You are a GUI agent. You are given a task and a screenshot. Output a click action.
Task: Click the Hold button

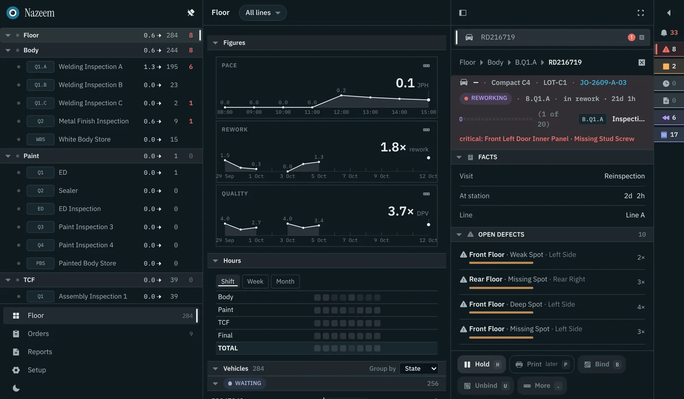click(482, 364)
